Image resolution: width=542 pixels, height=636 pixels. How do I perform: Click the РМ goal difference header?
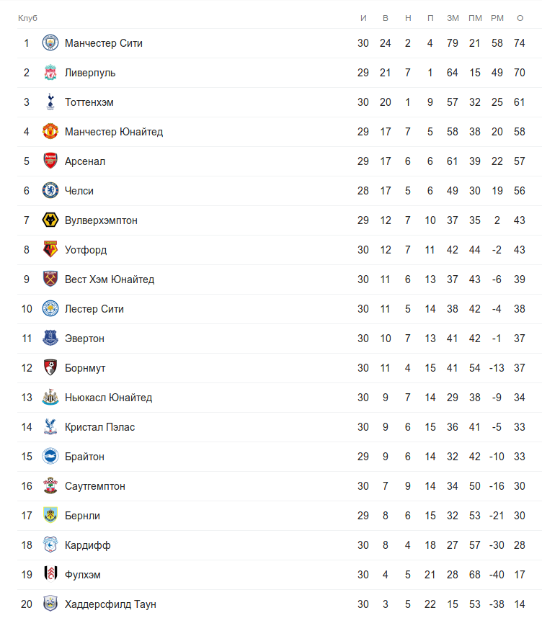(497, 18)
